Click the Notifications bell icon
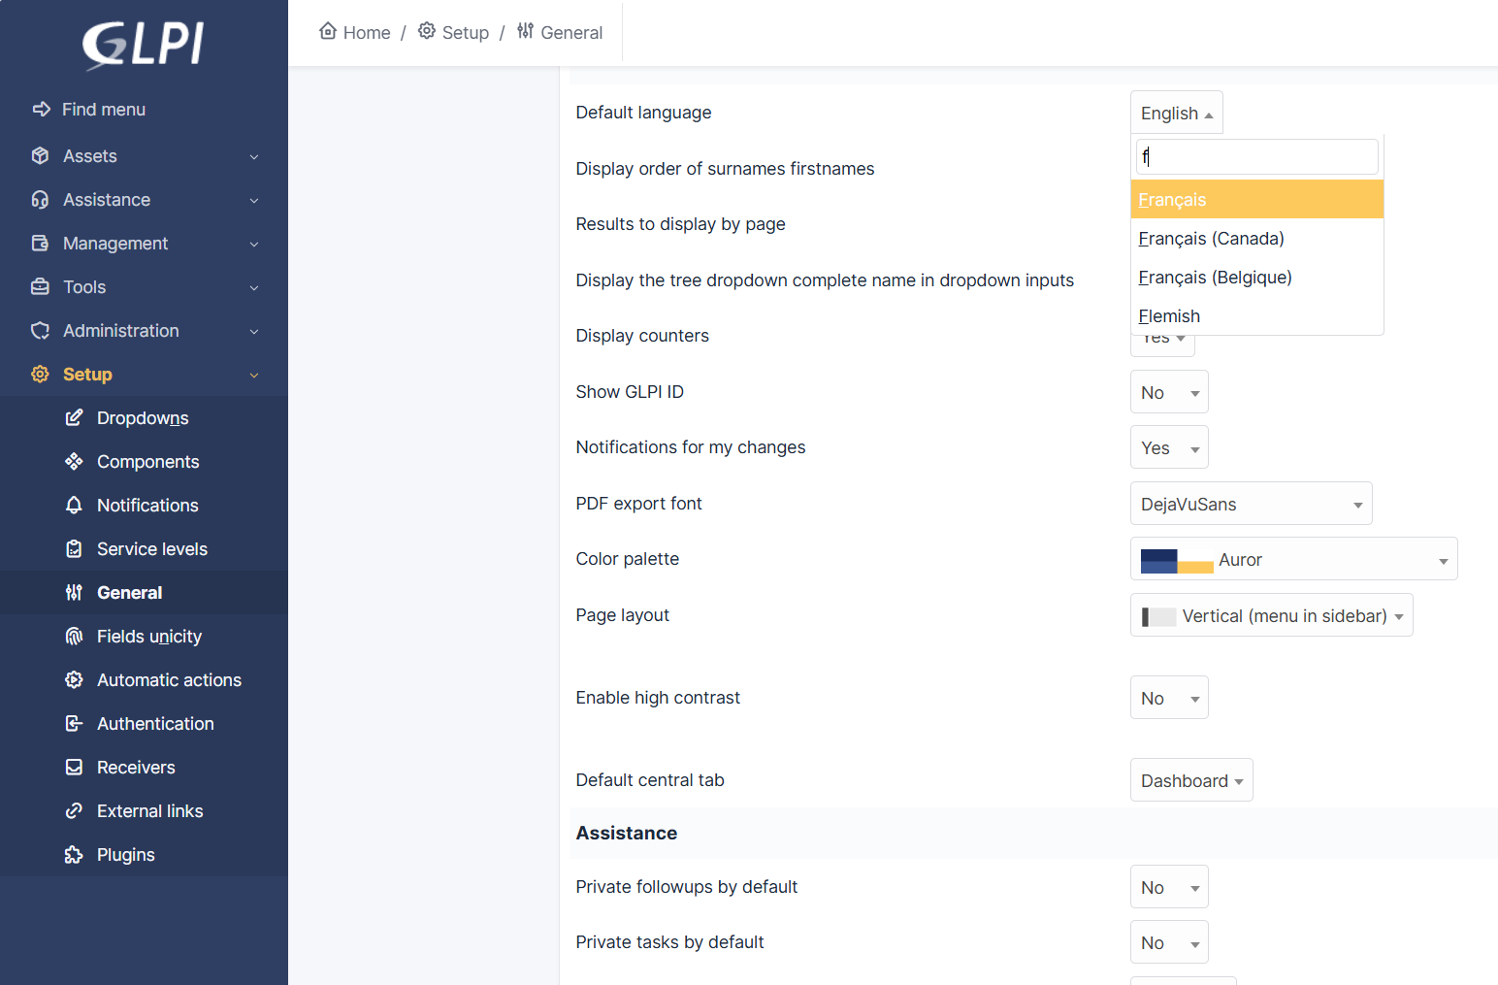 (x=74, y=506)
